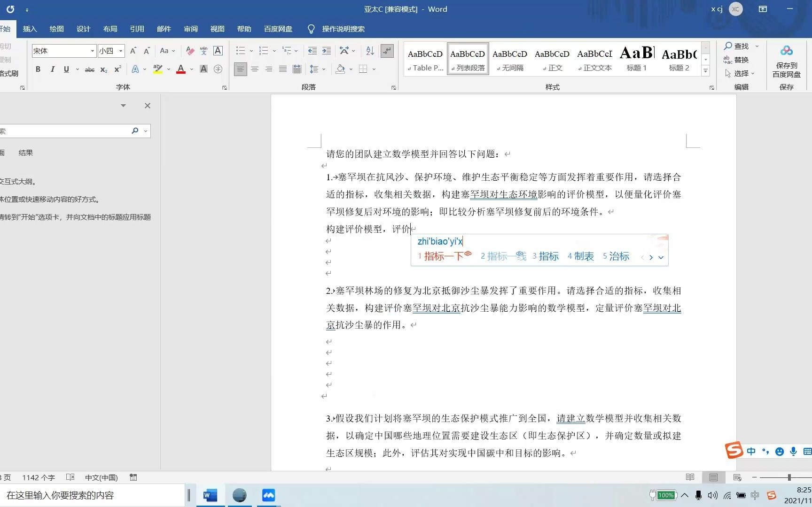Click the Save to Baidu Netdisk icon

pyautogui.click(x=787, y=51)
